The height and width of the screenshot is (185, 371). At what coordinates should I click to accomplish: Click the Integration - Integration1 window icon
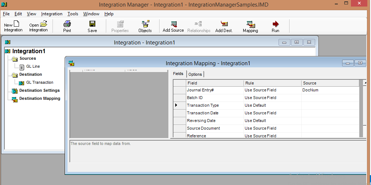coord(8,42)
